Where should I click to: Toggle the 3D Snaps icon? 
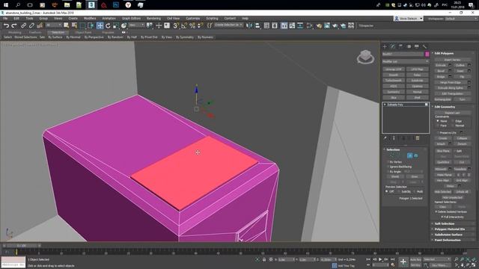(x=176, y=26)
